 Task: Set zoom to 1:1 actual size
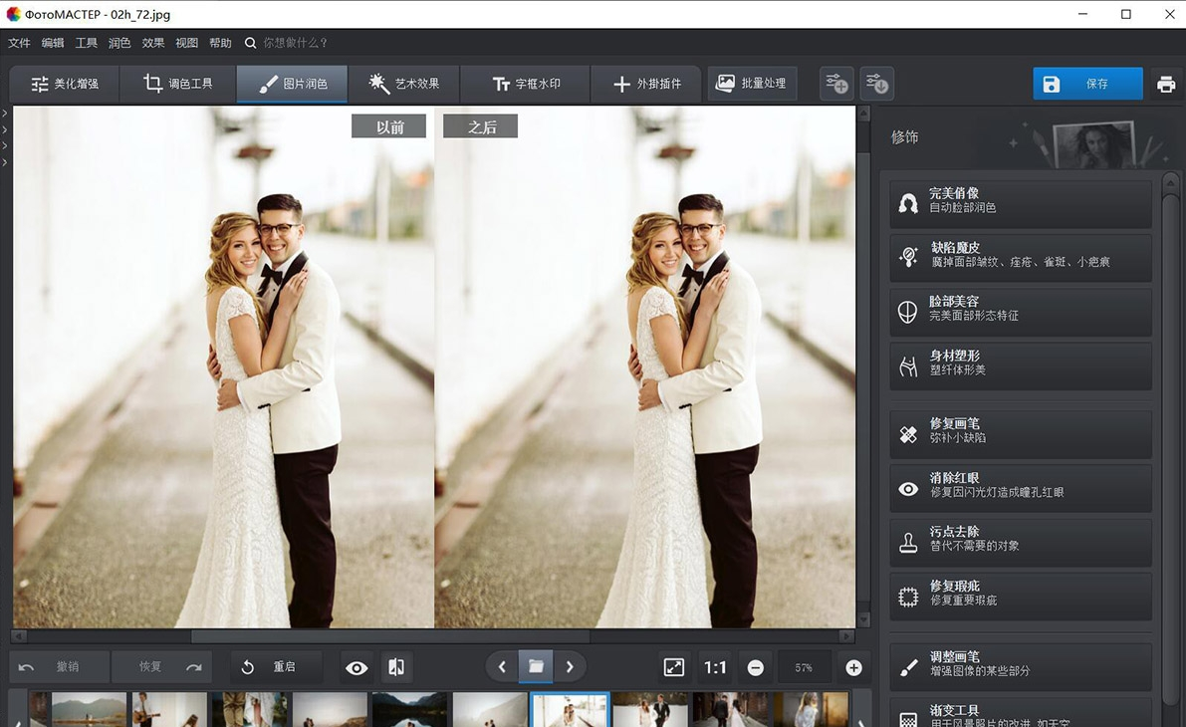(x=715, y=667)
